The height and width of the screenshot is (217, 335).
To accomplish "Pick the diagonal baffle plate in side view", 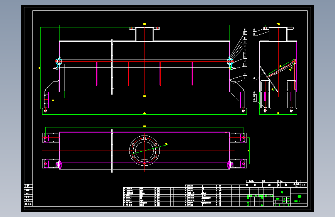I will point(269,79).
